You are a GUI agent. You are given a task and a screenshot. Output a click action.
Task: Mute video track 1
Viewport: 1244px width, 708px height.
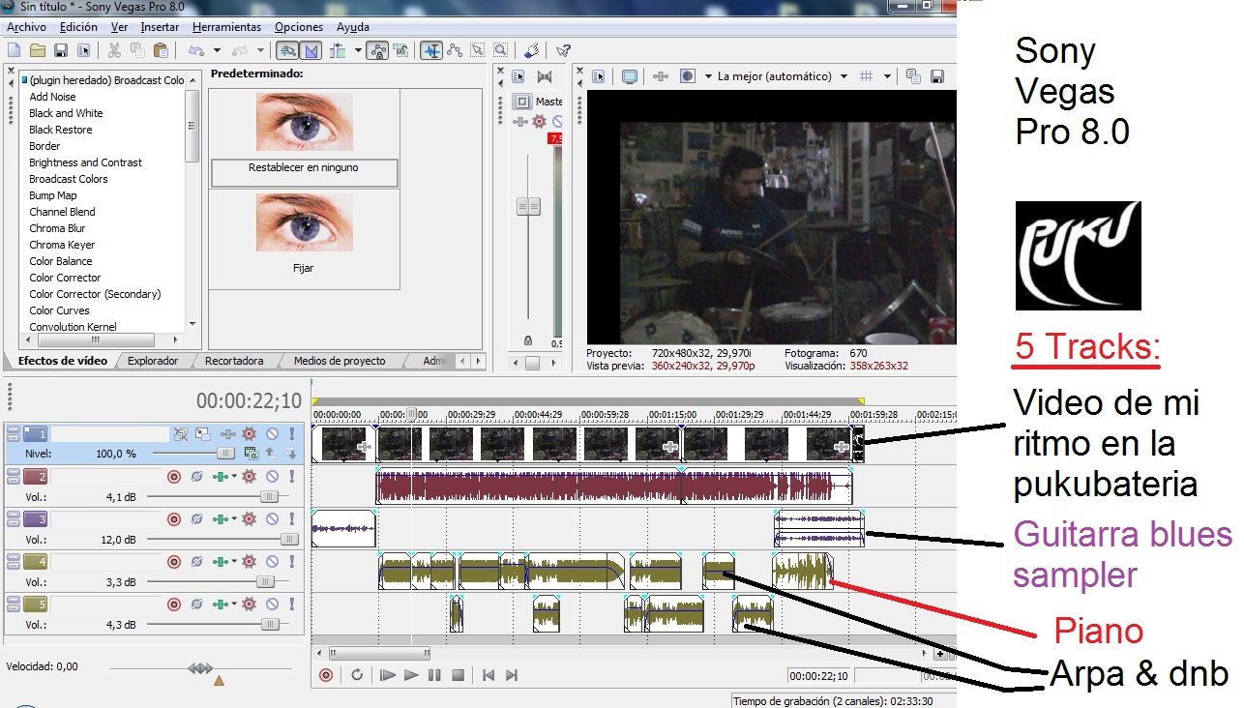pos(272,435)
